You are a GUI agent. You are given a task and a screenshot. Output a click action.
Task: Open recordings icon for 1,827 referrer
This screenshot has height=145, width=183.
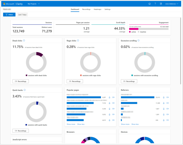(x=167, y=109)
